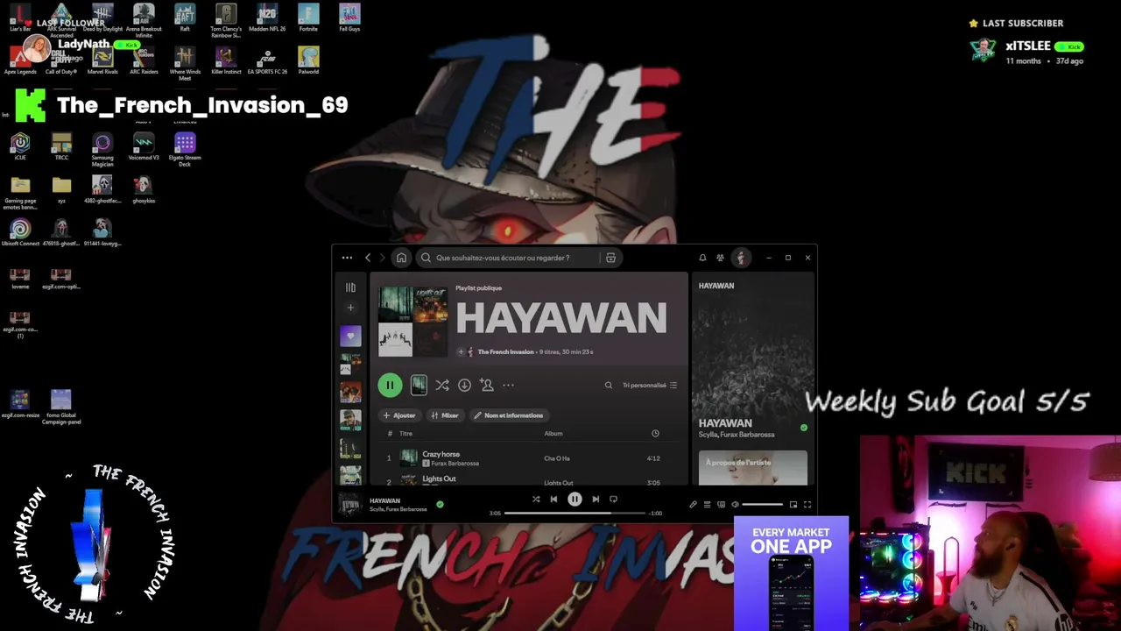Open the now-playing cover in the player bar
This screenshot has width=1121, height=631.
click(350, 505)
